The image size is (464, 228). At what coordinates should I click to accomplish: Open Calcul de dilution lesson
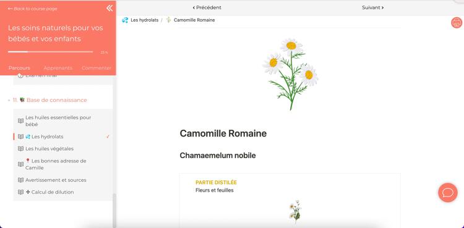49,192
